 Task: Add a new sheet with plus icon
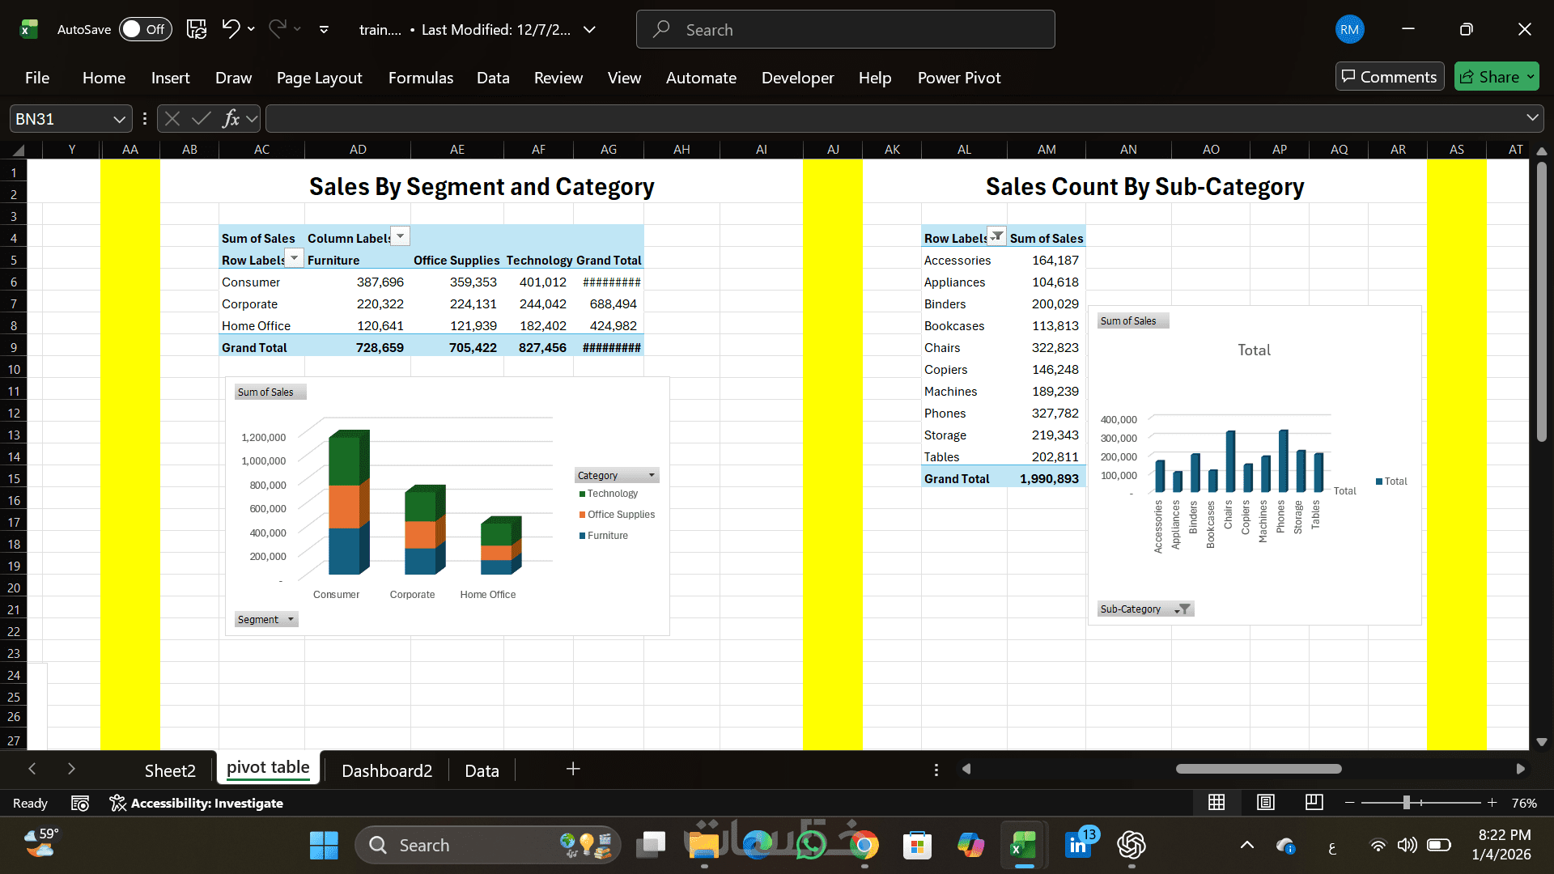pyautogui.click(x=573, y=769)
